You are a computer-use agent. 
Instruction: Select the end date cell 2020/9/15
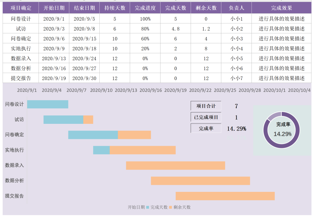coord(84,39)
